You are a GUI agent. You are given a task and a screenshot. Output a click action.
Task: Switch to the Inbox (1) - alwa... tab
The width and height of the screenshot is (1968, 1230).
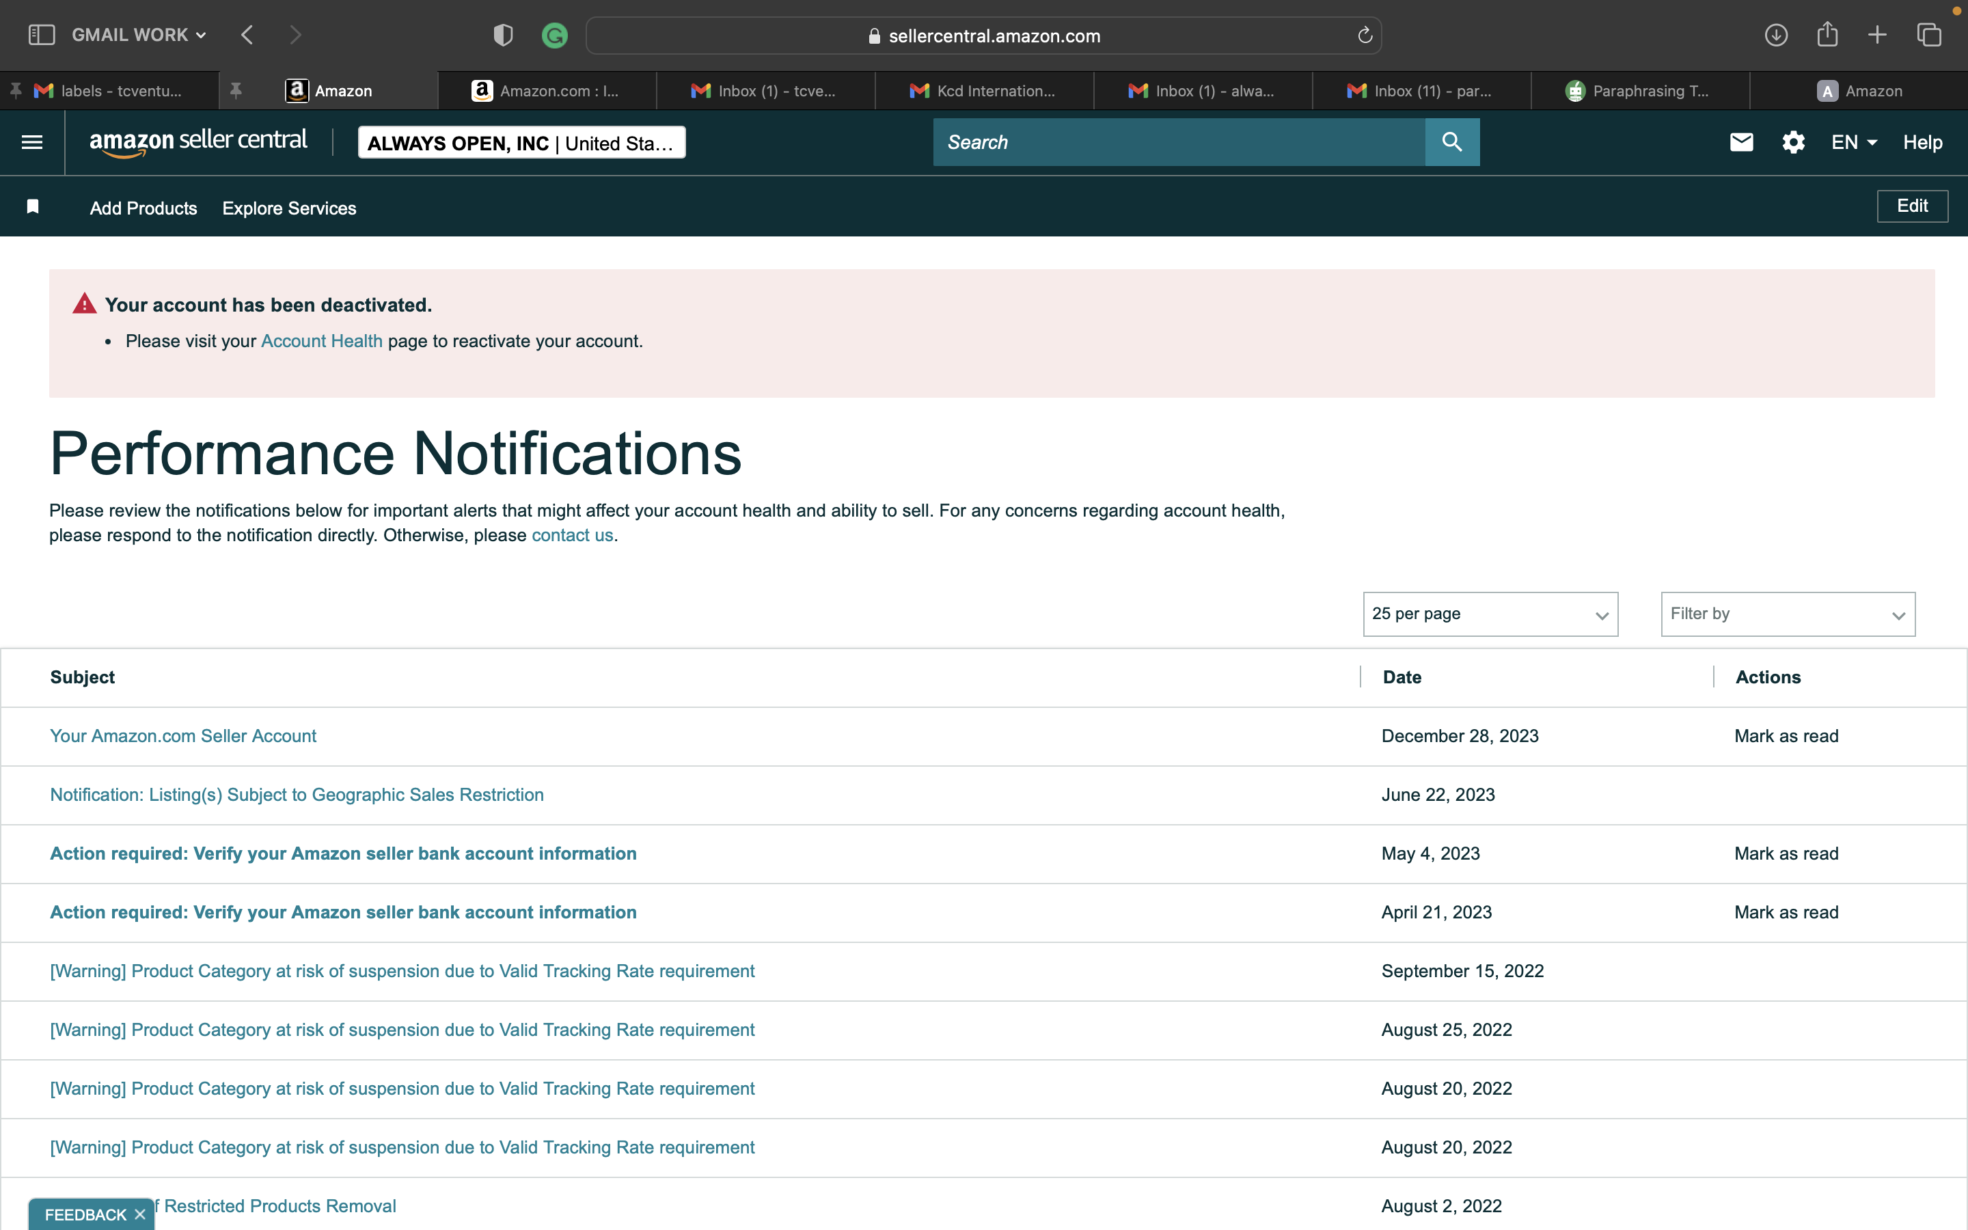pos(1203,91)
